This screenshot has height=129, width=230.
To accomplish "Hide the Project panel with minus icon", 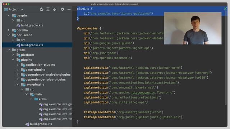I will (69, 9).
